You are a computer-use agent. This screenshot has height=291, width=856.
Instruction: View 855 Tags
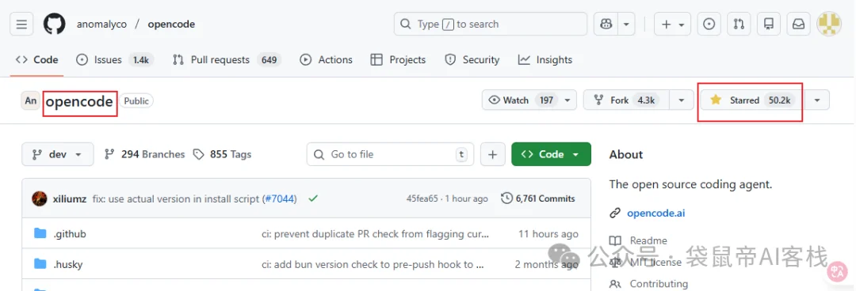(x=222, y=154)
